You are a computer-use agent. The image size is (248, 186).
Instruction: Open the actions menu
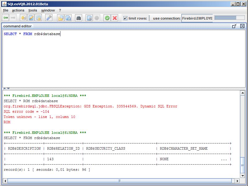[18, 10]
